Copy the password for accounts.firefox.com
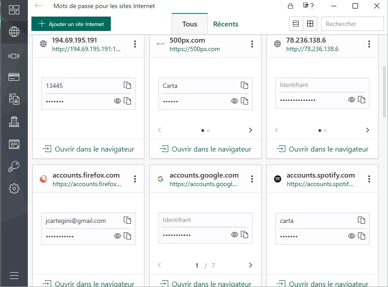This screenshot has height=287, width=388. click(x=127, y=236)
